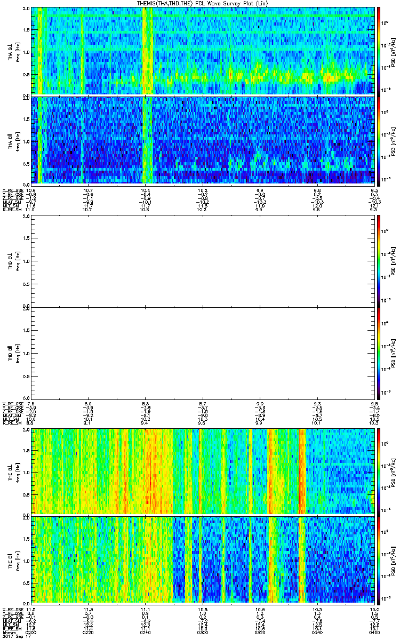This screenshot has width=400, height=640.
Task: Click R_RE_SM row label under THA panels
Action: (11, 210)
